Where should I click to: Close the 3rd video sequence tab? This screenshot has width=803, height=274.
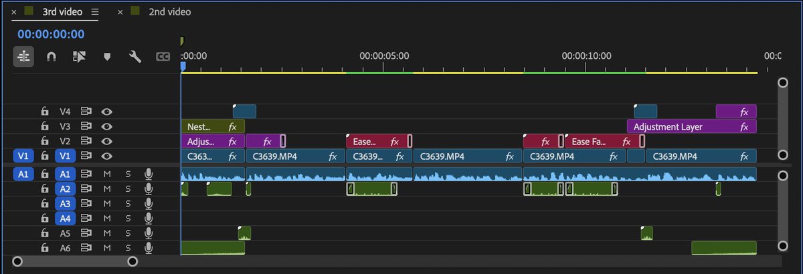14,12
